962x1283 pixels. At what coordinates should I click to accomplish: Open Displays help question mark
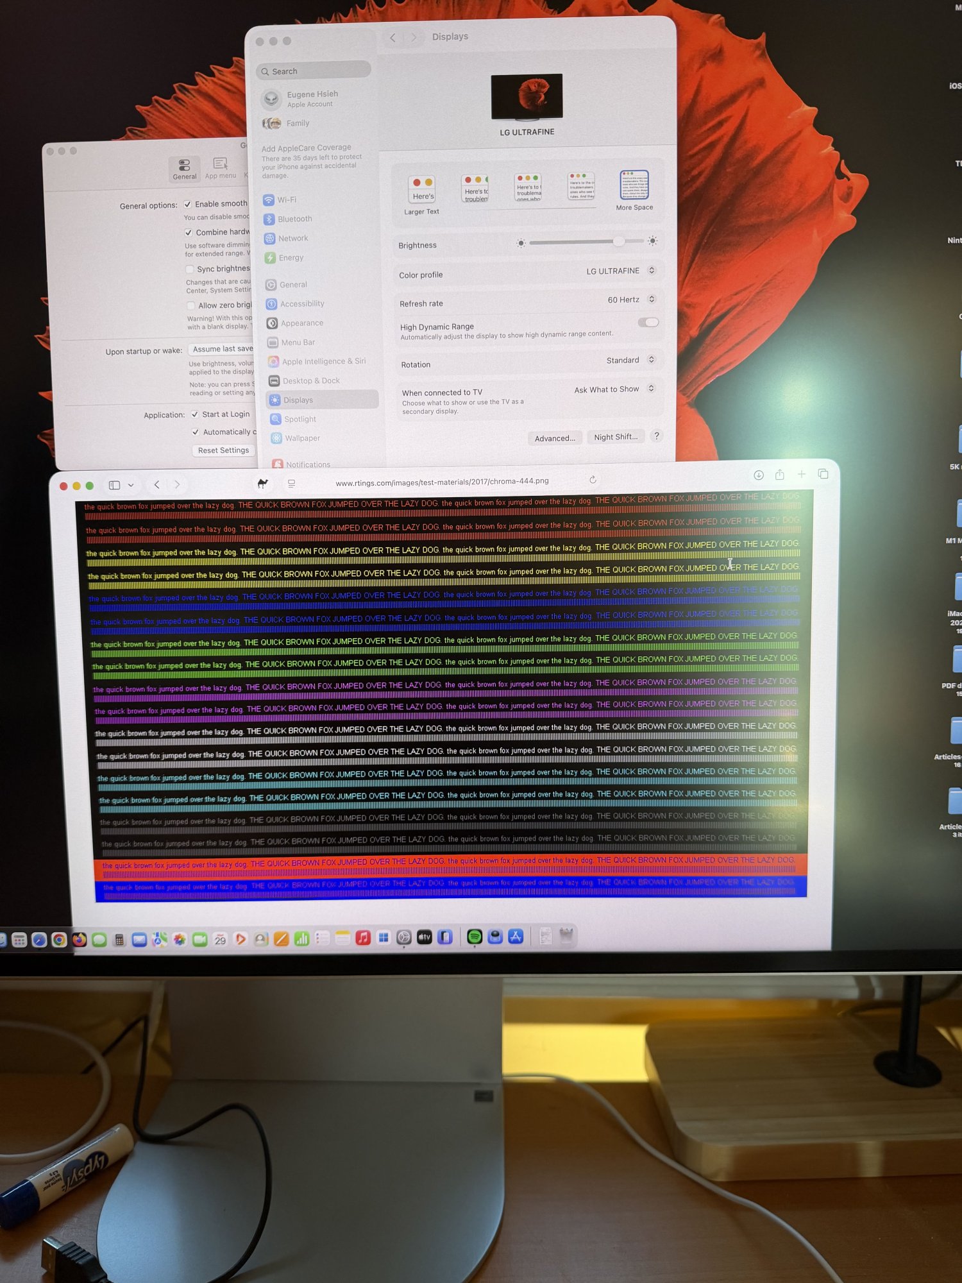coord(656,436)
